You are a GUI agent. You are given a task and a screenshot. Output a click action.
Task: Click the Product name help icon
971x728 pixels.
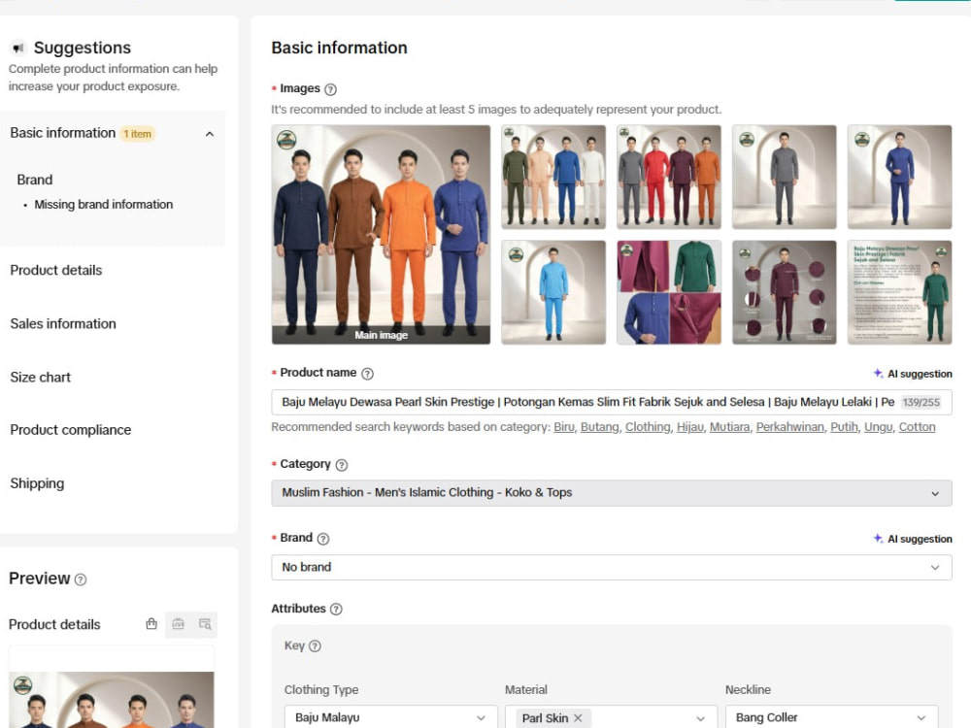click(367, 374)
